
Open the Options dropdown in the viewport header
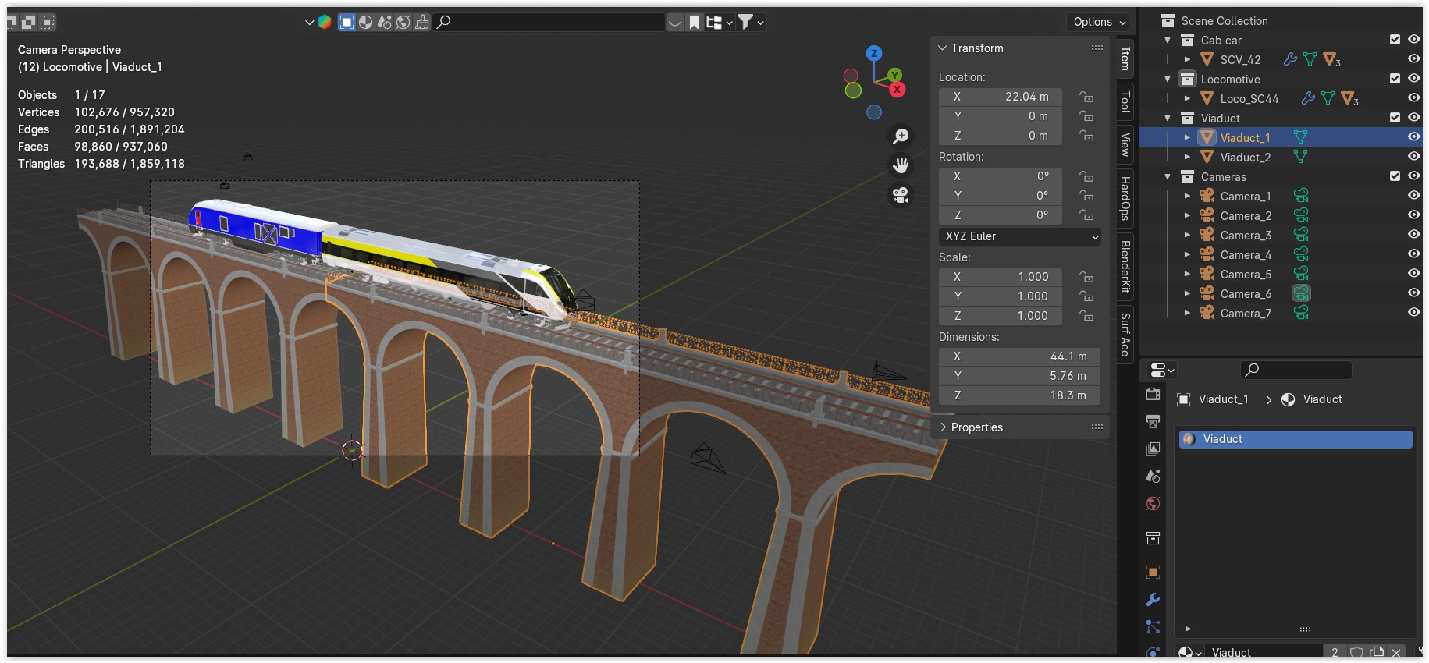[x=1098, y=22]
